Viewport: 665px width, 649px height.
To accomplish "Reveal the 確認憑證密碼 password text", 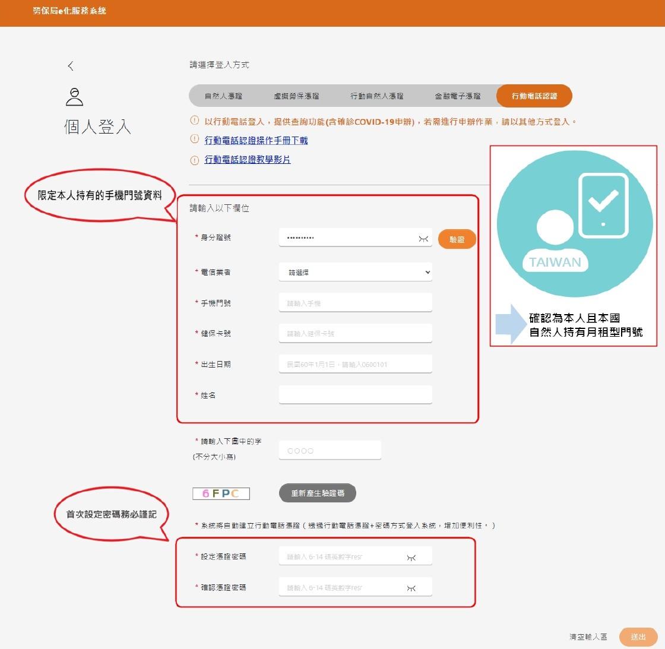I will point(411,588).
